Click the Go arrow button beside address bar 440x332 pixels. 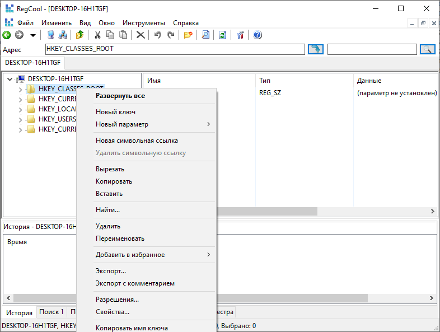click(316, 49)
